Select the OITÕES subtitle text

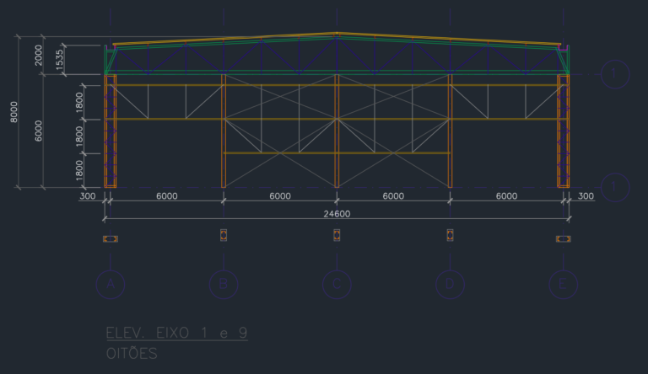[x=132, y=354]
